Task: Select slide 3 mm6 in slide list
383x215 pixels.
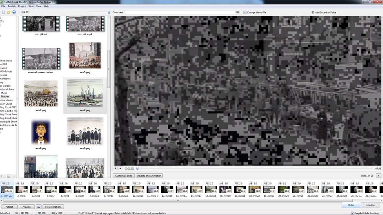Action: [36, 190]
